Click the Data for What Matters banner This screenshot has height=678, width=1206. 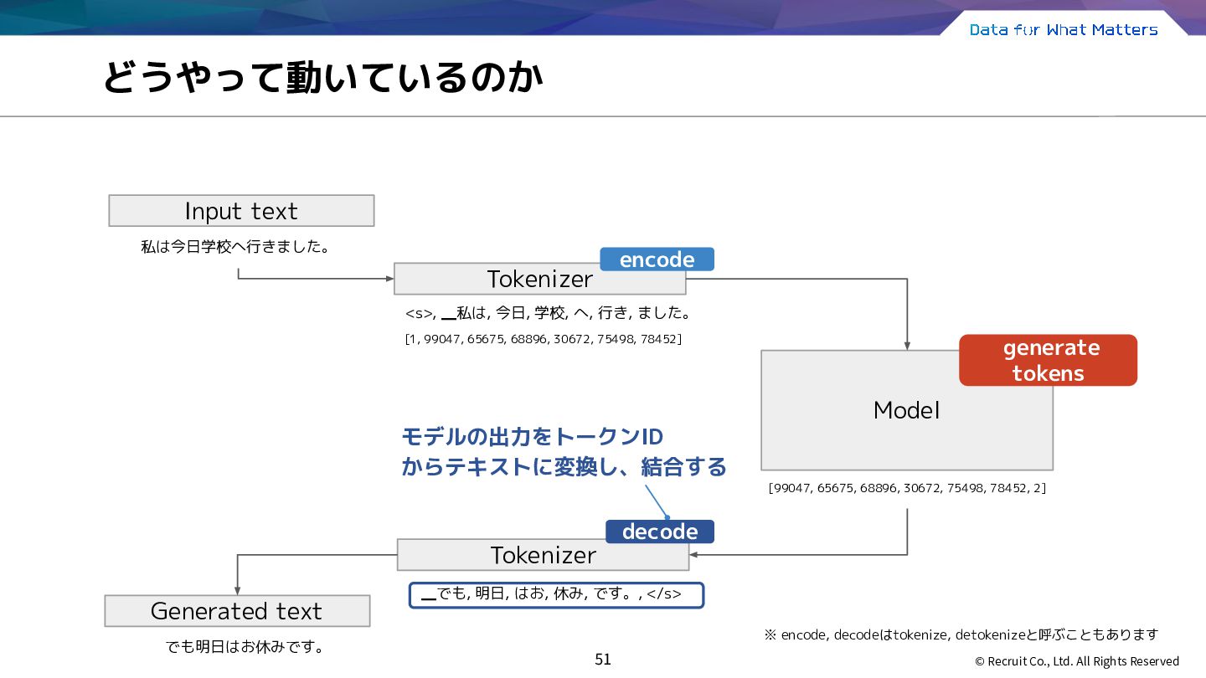tap(1064, 30)
